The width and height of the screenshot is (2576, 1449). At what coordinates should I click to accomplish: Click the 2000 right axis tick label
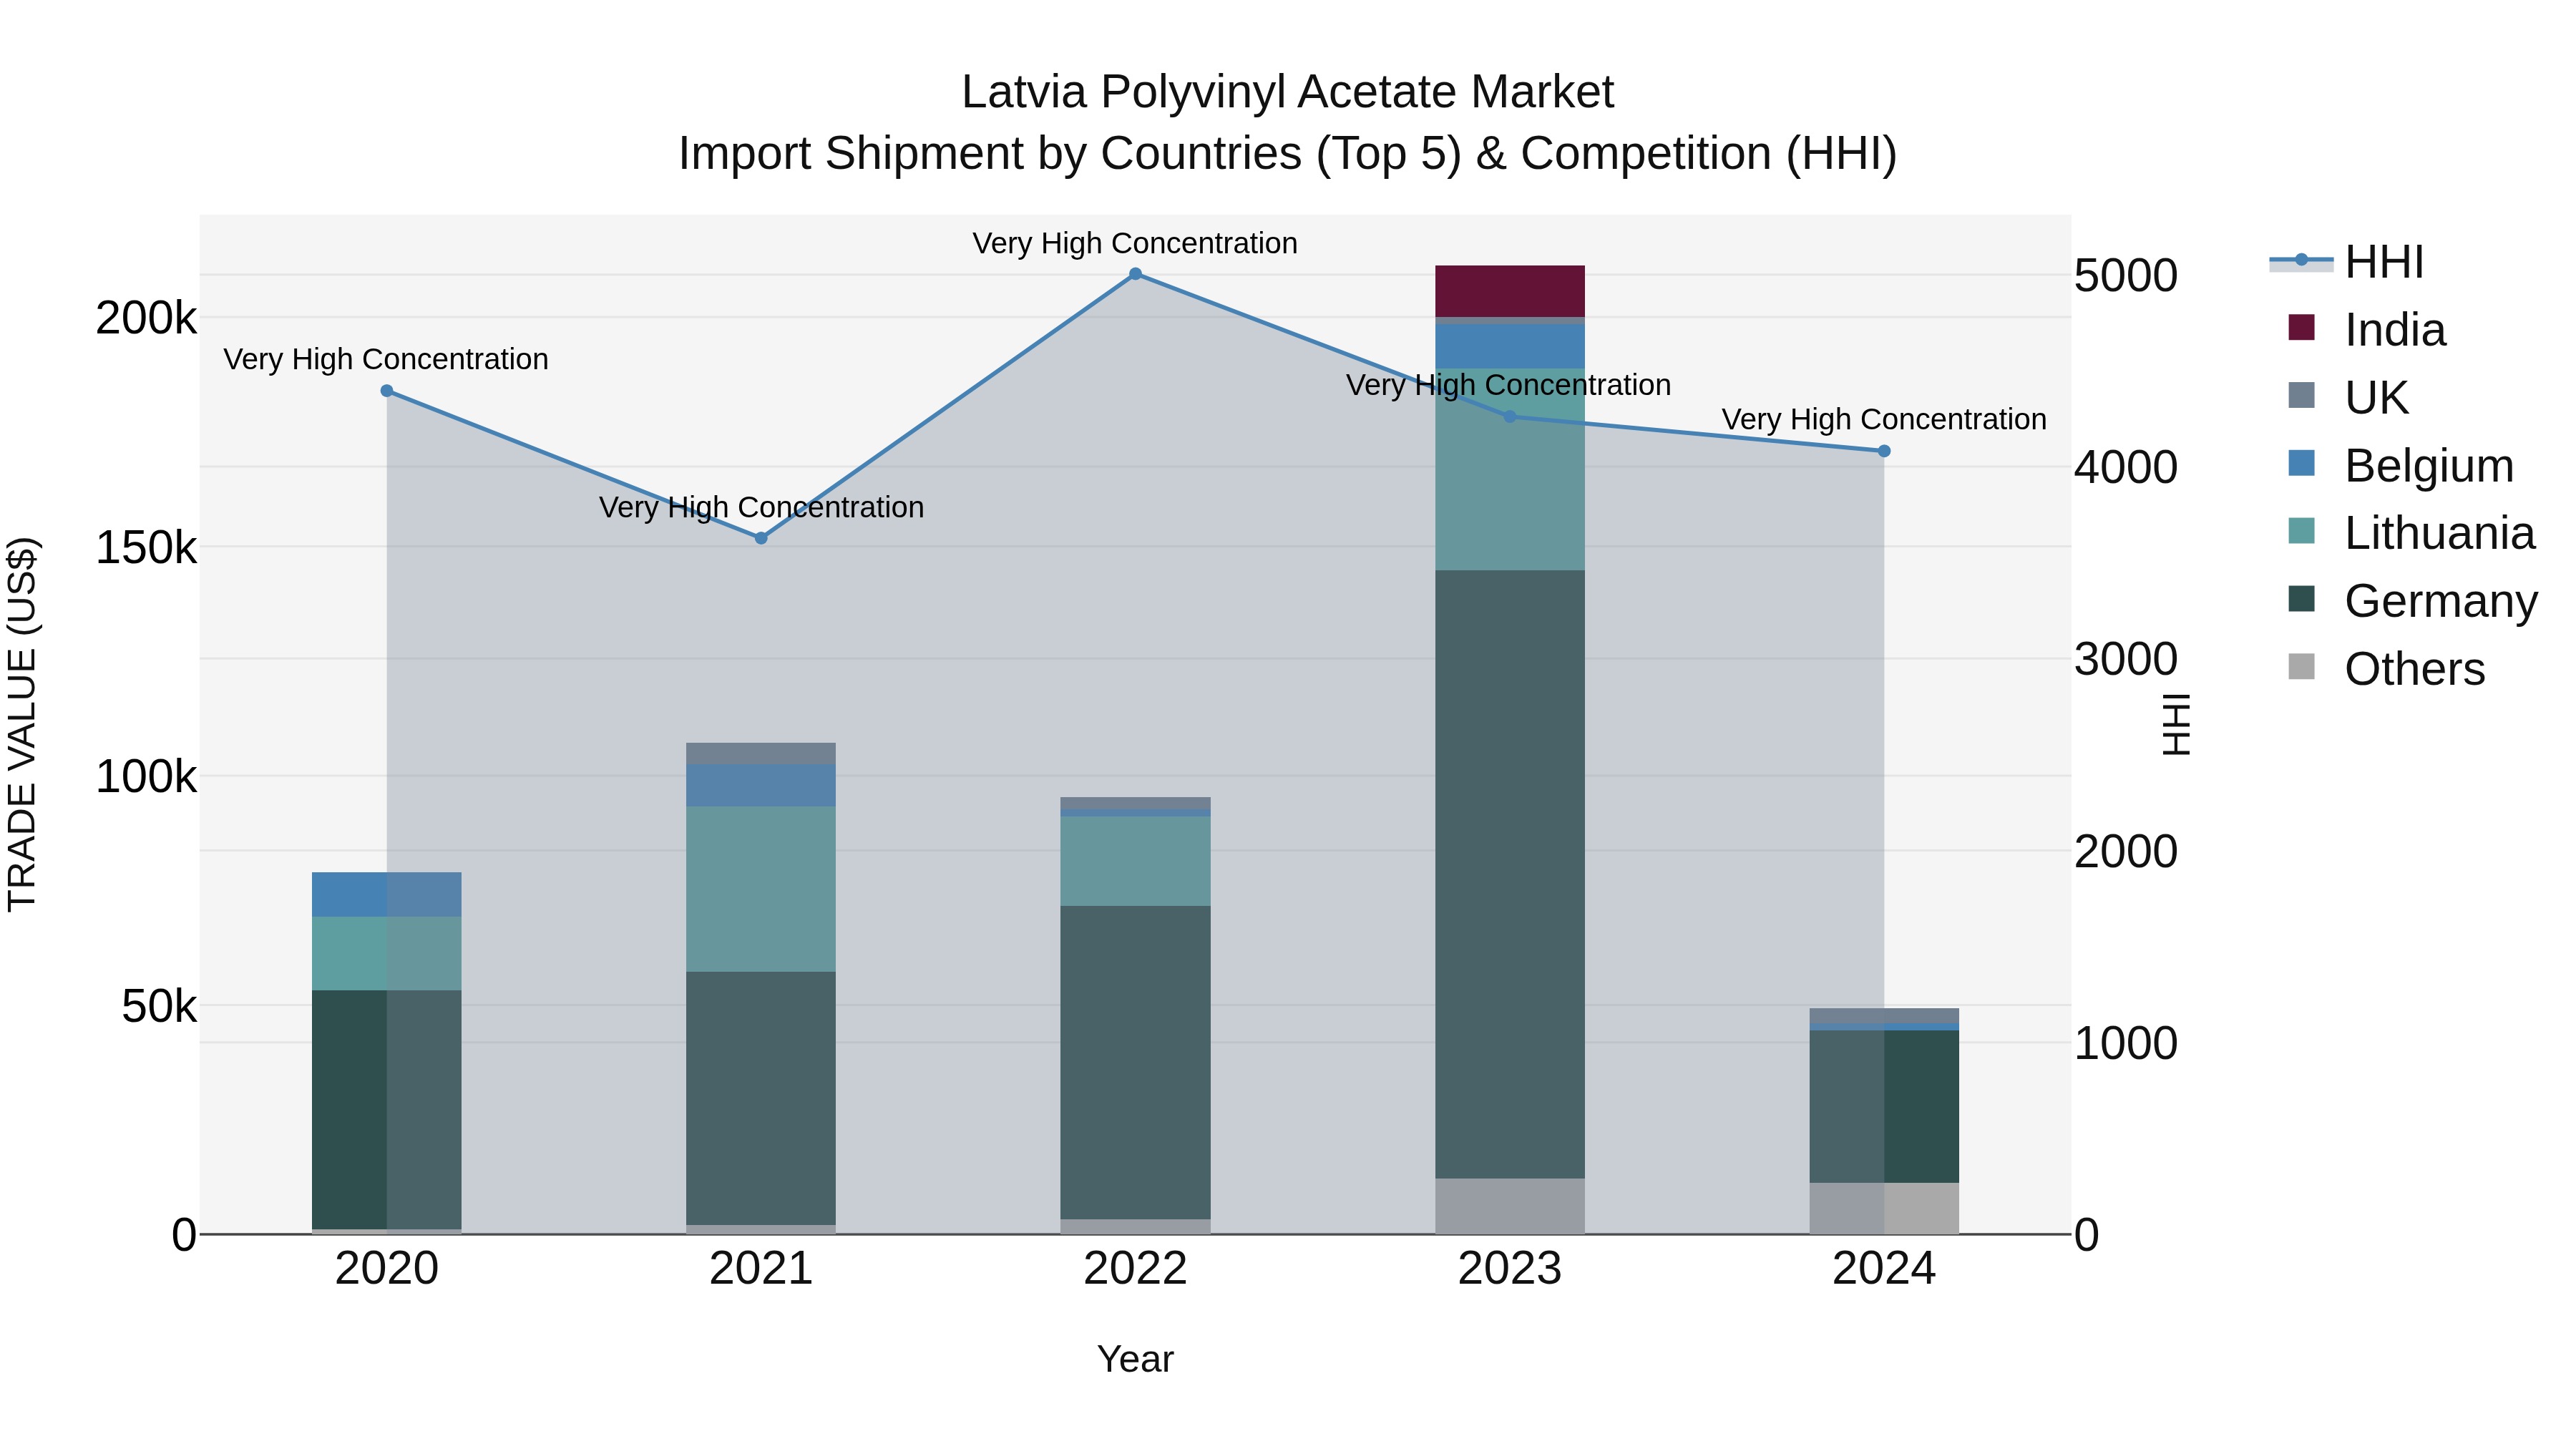[2125, 852]
